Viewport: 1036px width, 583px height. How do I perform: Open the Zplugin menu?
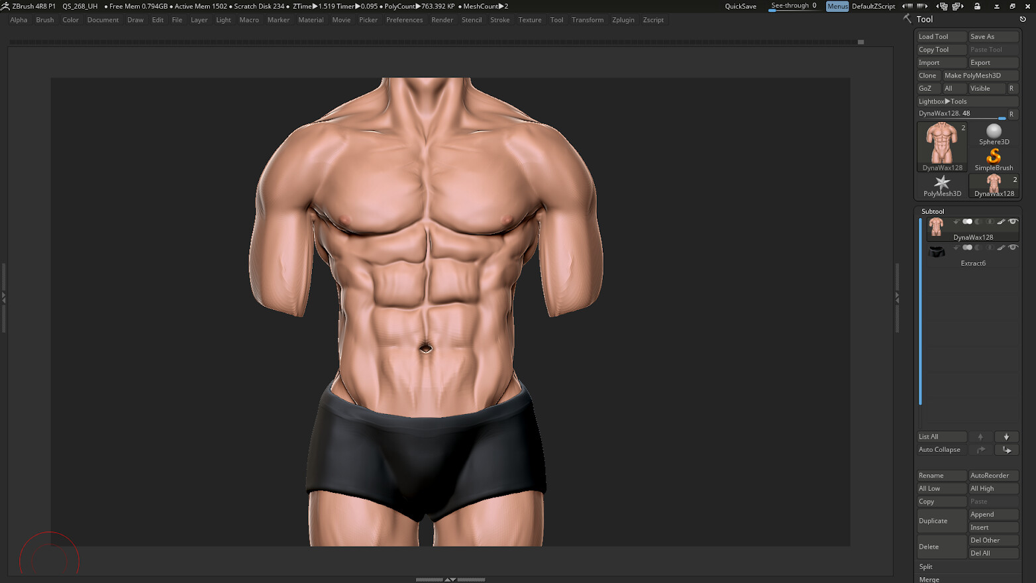point(623,20)
